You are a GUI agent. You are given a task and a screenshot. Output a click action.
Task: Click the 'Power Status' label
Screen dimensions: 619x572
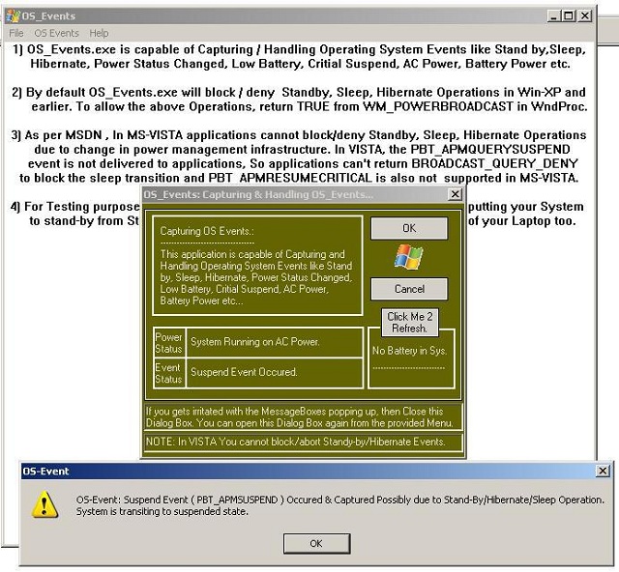click(169, 343)
